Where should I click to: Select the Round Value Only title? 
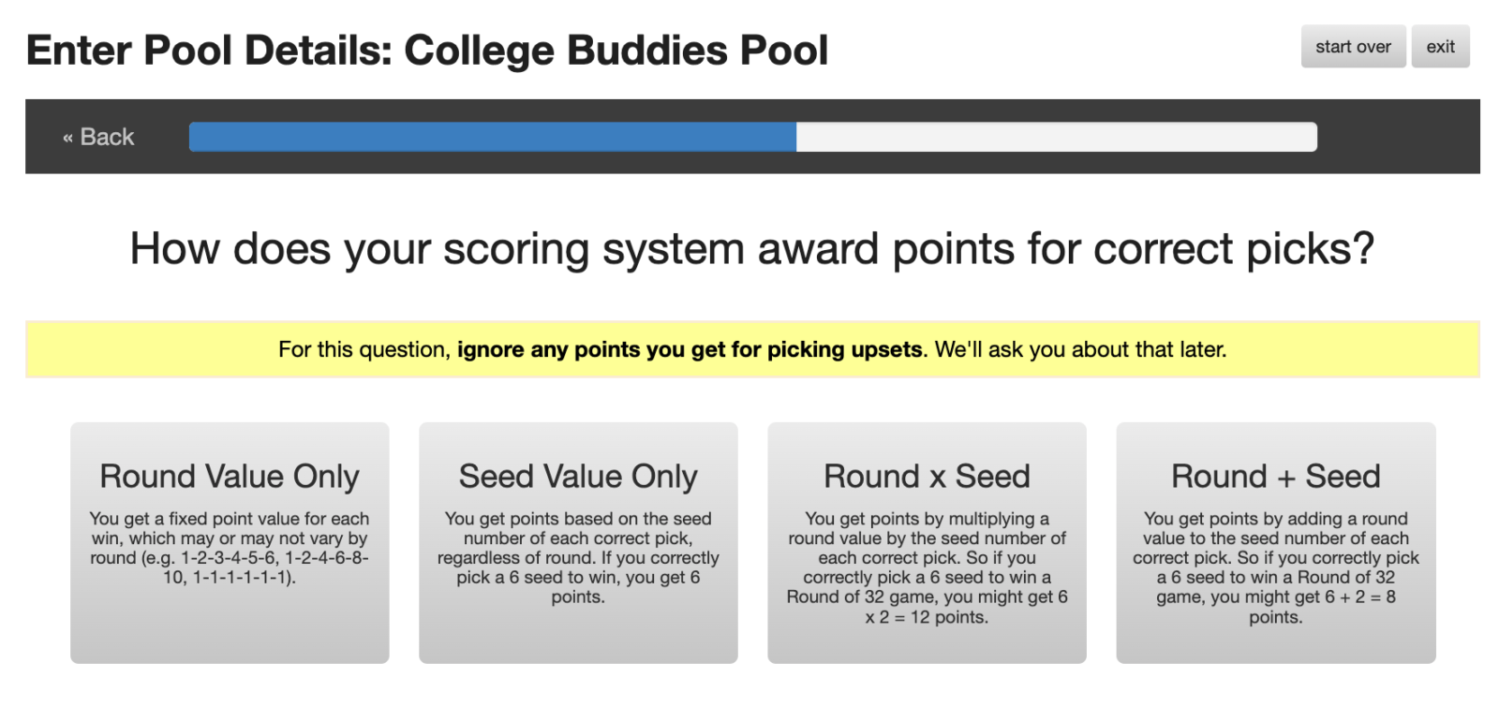pyautogui.click(x=230, y=477)
